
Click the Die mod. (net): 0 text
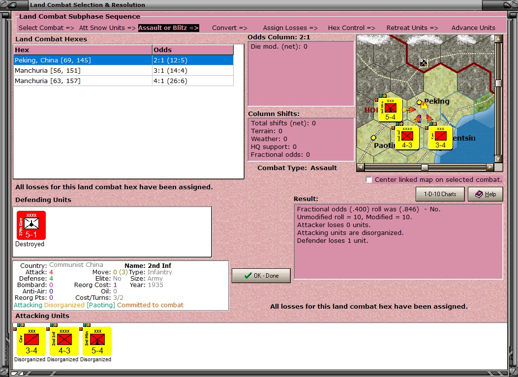279,47
